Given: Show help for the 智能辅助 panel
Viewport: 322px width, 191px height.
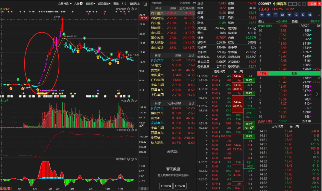Looking at the screenshot, I should click(132, 9).
